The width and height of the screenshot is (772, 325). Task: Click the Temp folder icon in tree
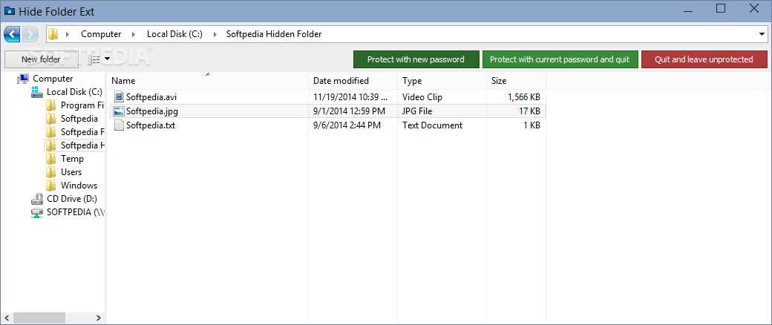pyautogui.click(x=50, y=159)
